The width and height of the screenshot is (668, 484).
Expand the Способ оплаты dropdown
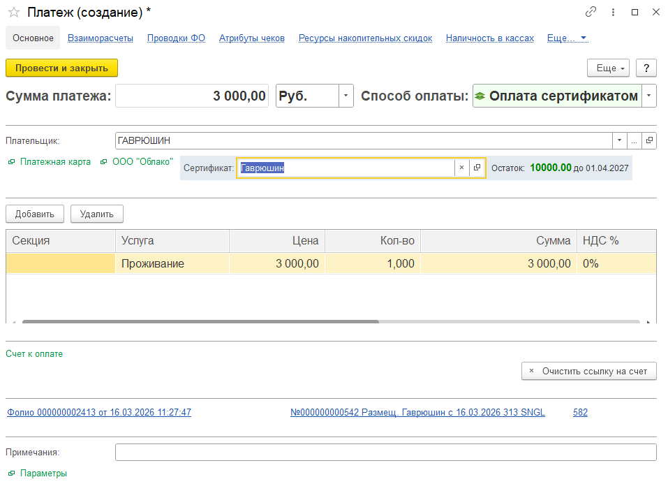(x=649, y=96)
